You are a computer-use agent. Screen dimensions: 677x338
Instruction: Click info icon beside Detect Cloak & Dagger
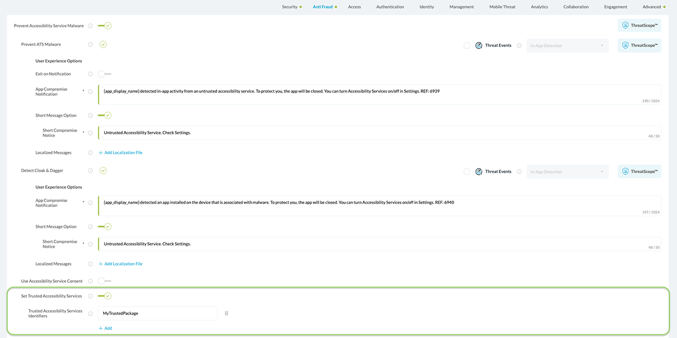91,171
